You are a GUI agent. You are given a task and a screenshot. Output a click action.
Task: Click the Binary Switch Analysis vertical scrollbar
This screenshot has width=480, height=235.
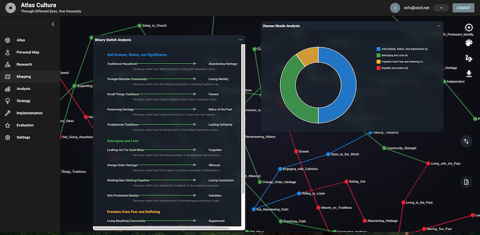click(x=243, y=119)
